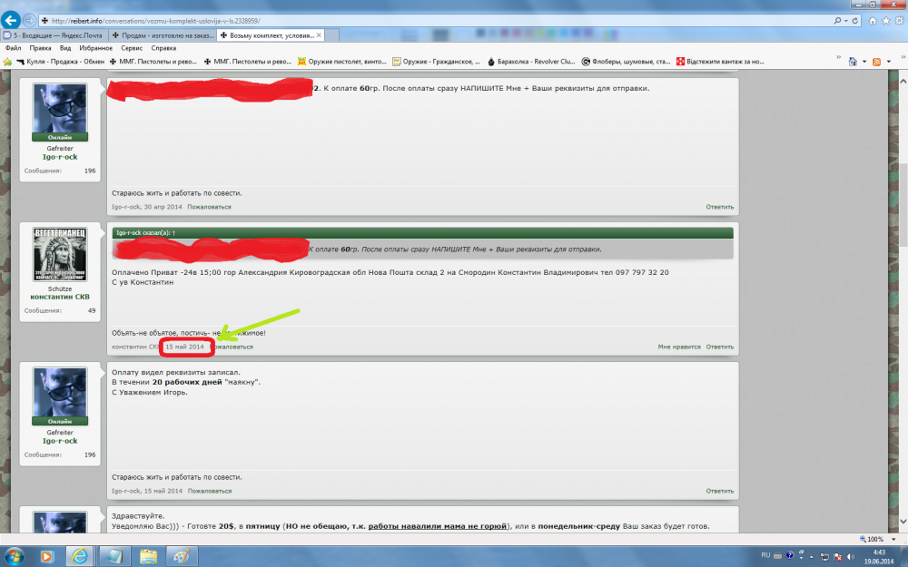Image resolution: width=908 pixels, height=567 pixels.
Task: Click Ответить on константин СКВ's message
Action: click(720, 347)
